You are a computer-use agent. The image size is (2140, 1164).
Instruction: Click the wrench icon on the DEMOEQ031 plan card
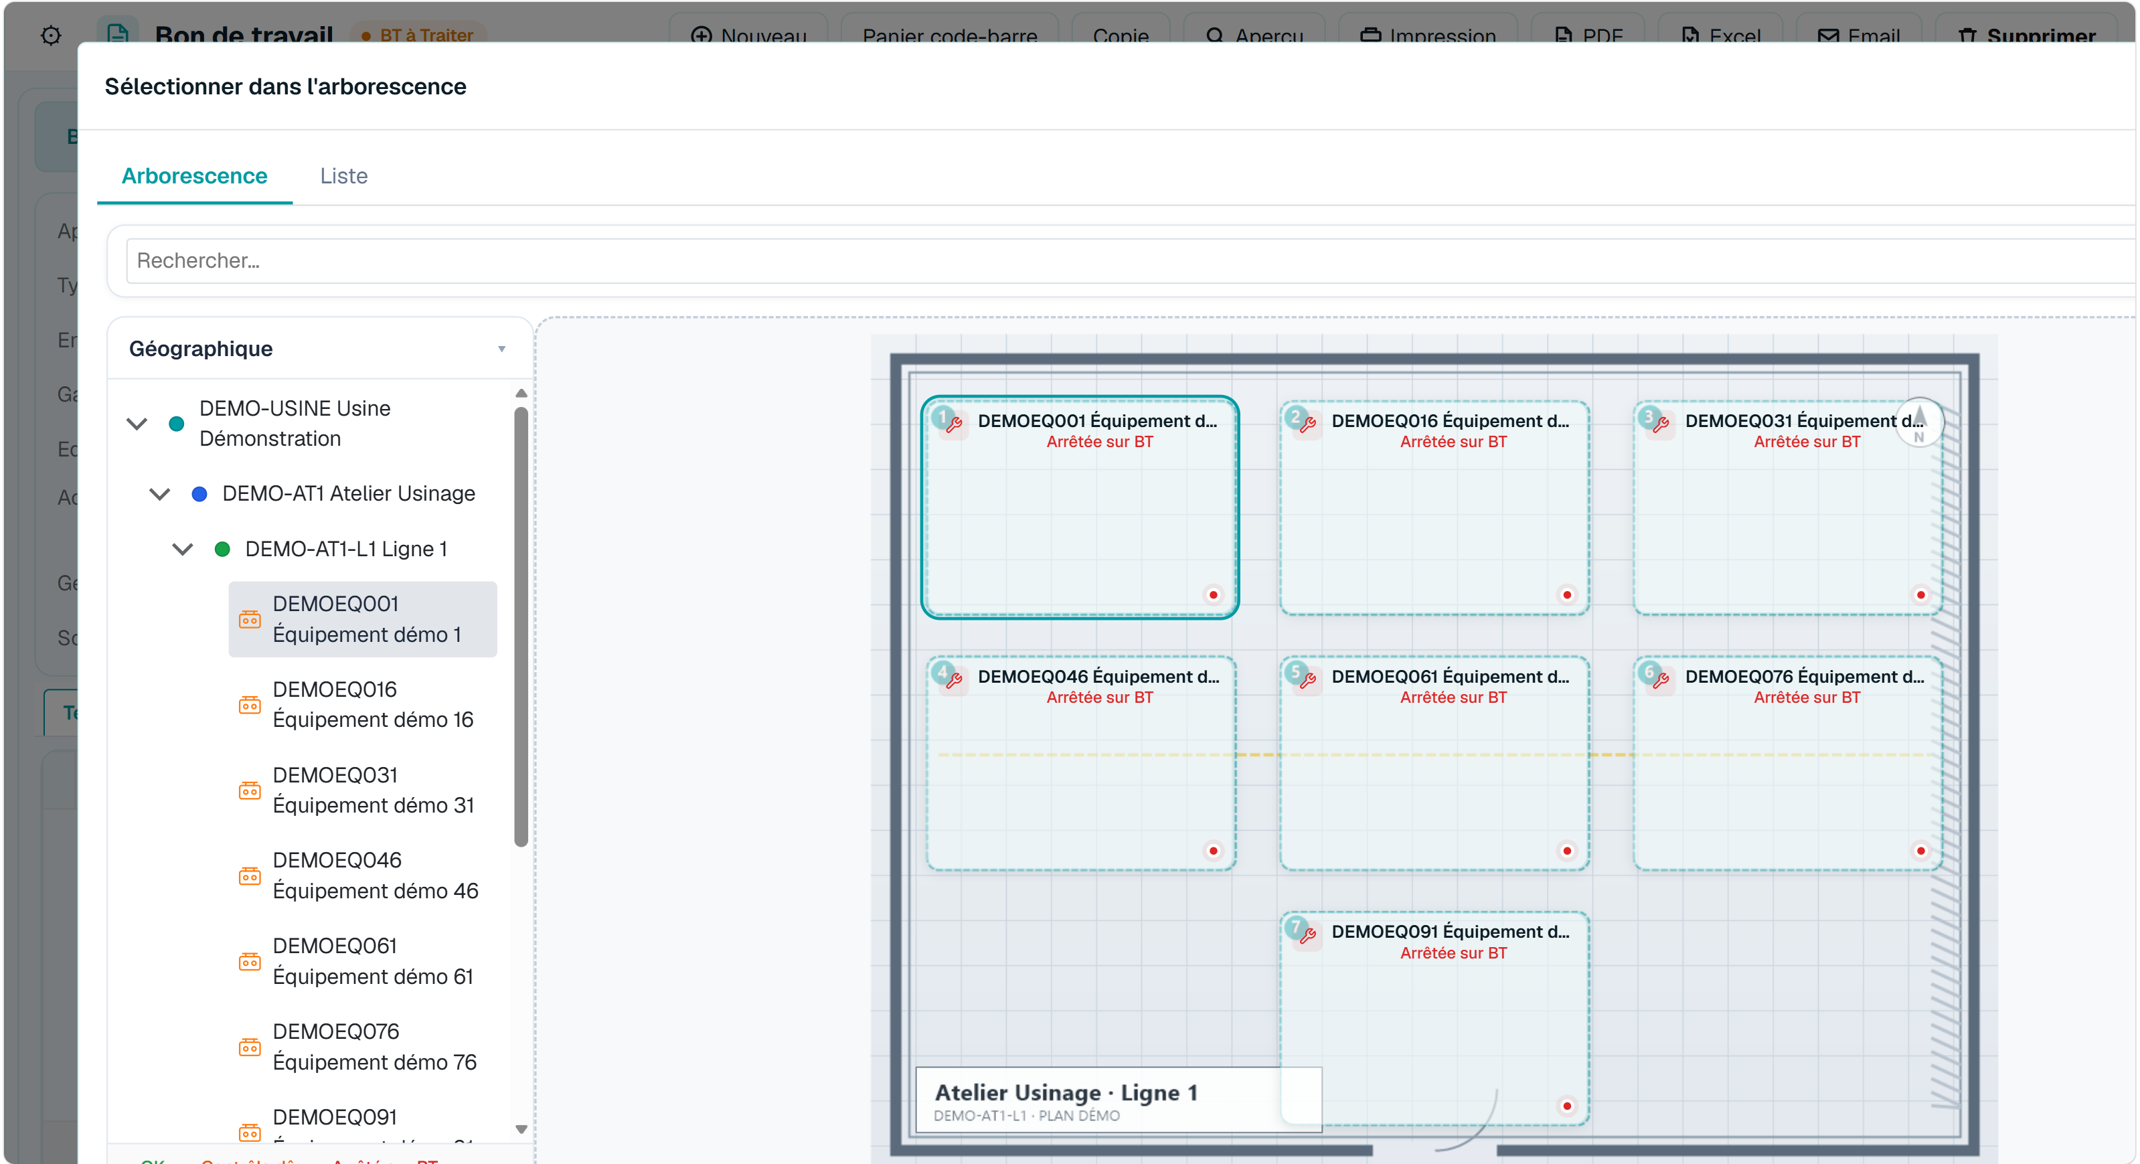coord(1661,424)
